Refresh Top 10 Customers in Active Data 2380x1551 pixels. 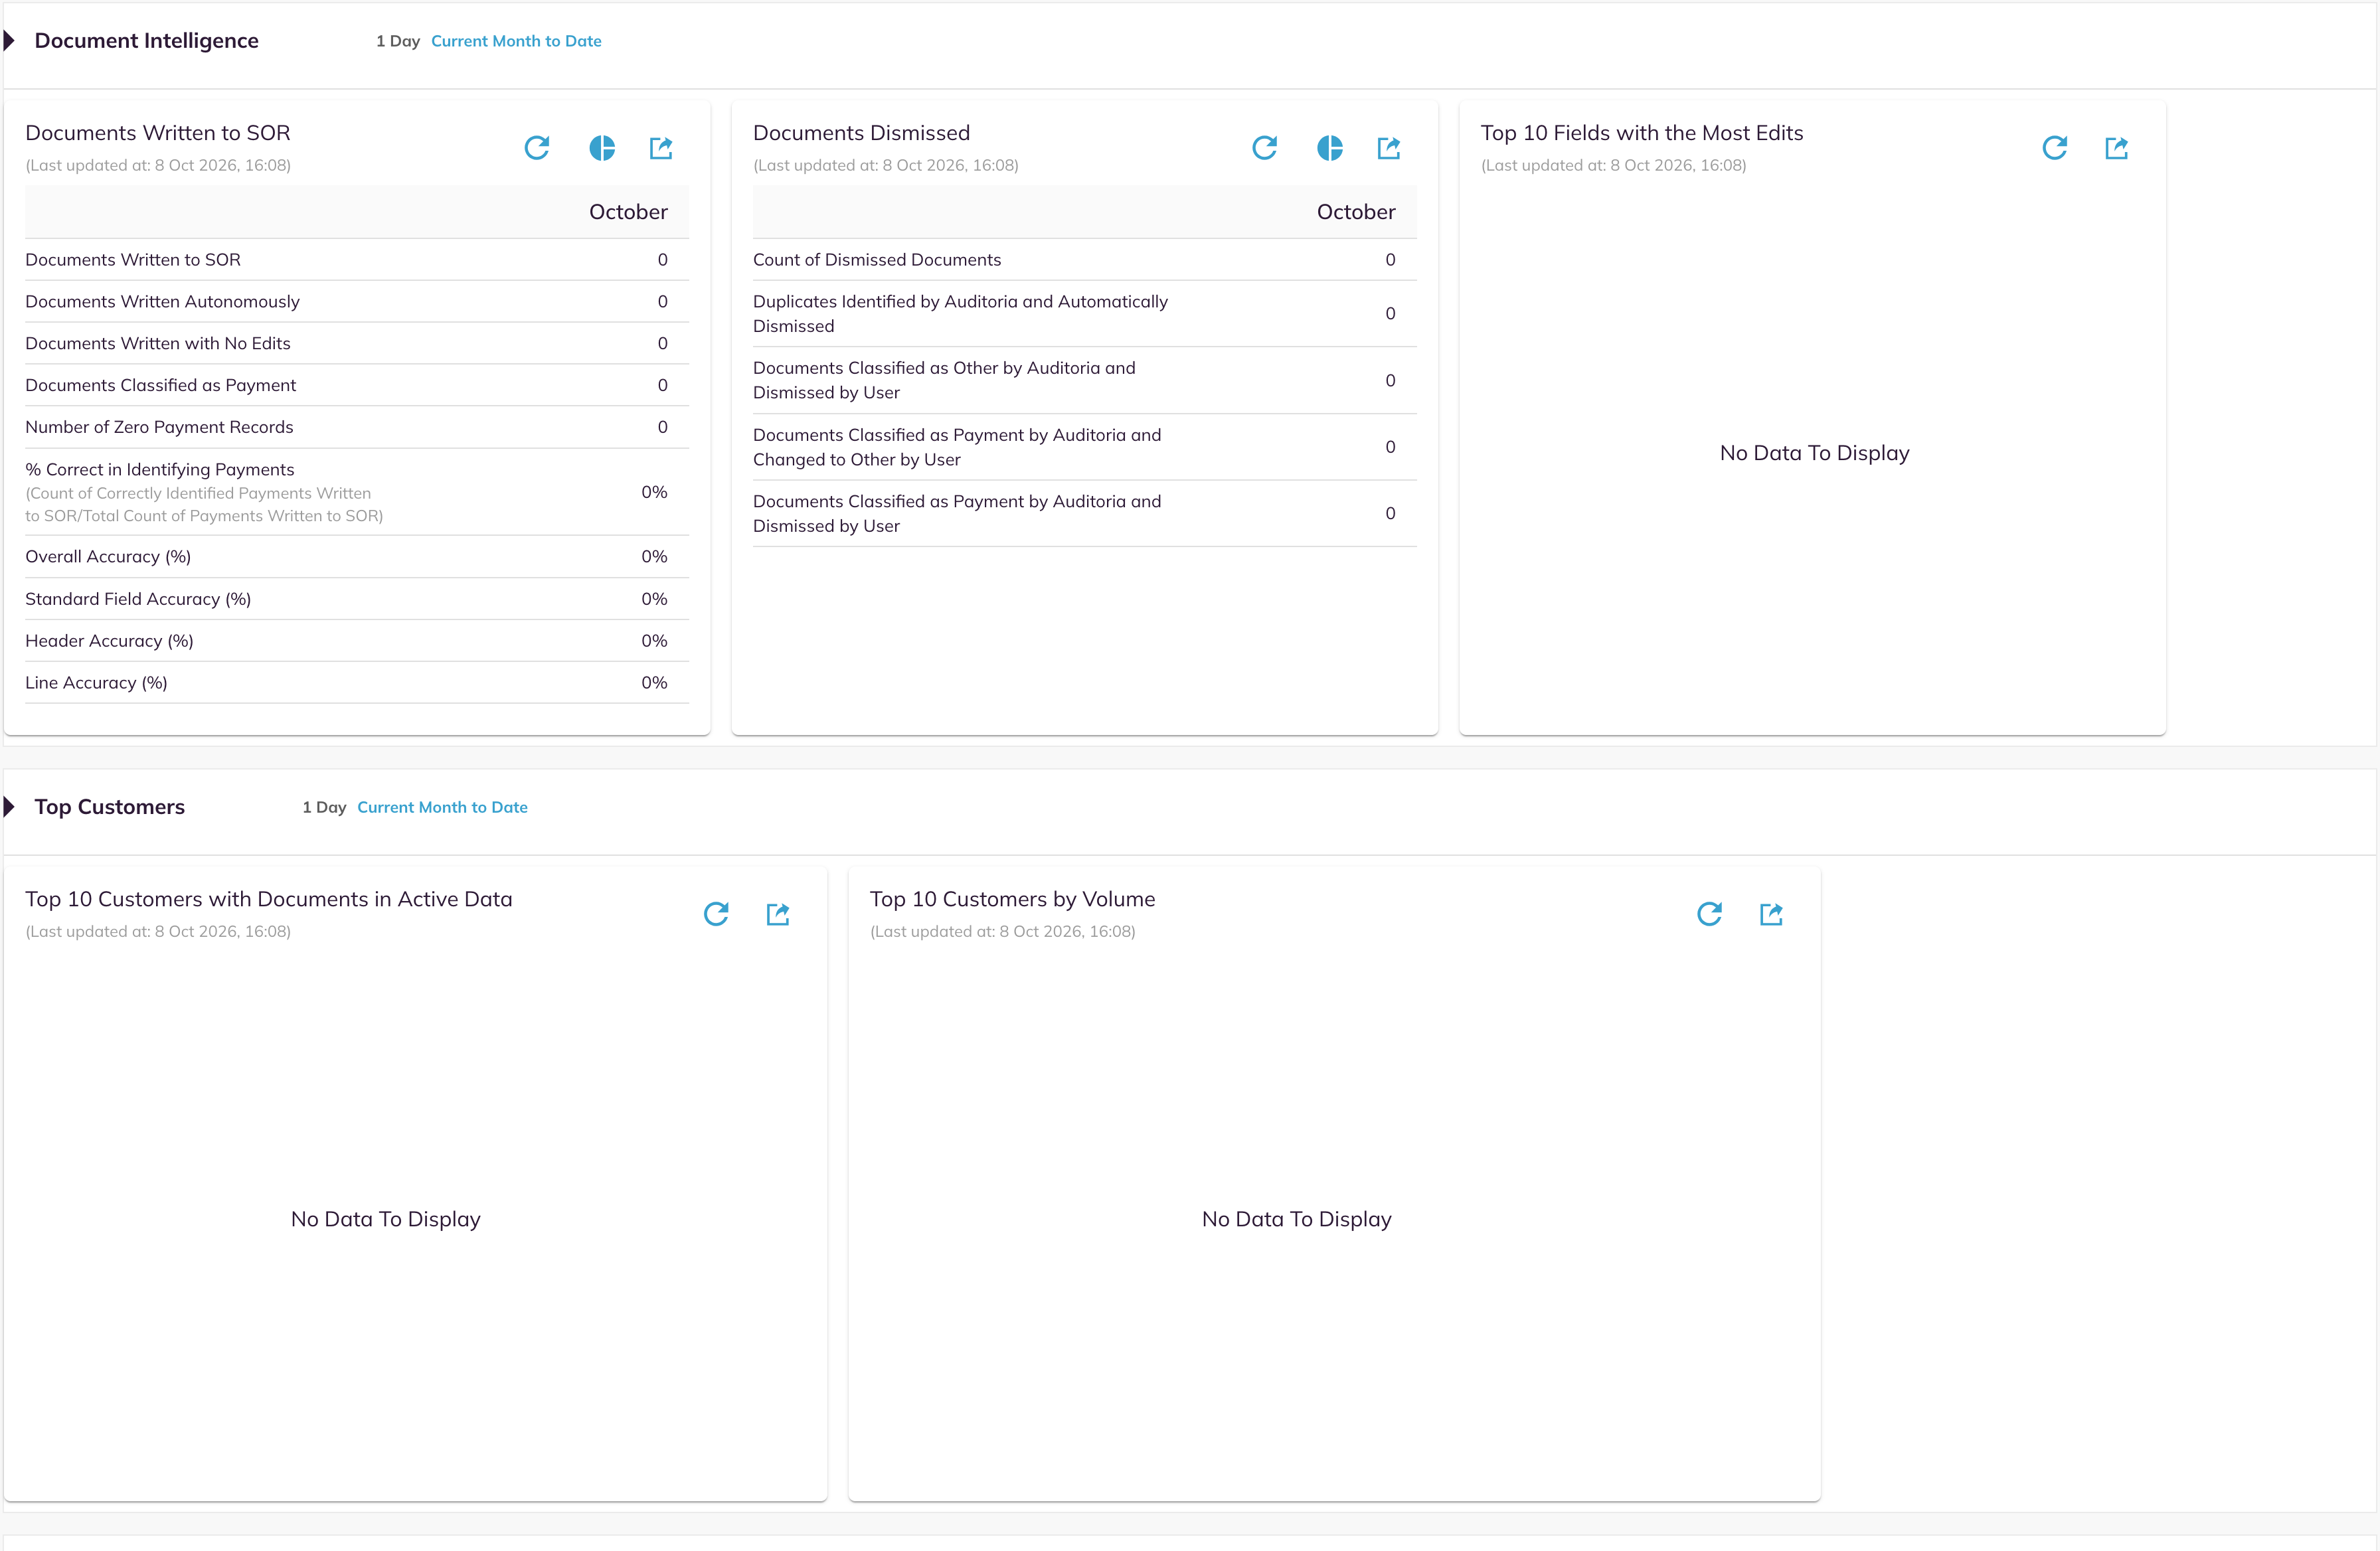pyautogui.click(x=716, y=914)
